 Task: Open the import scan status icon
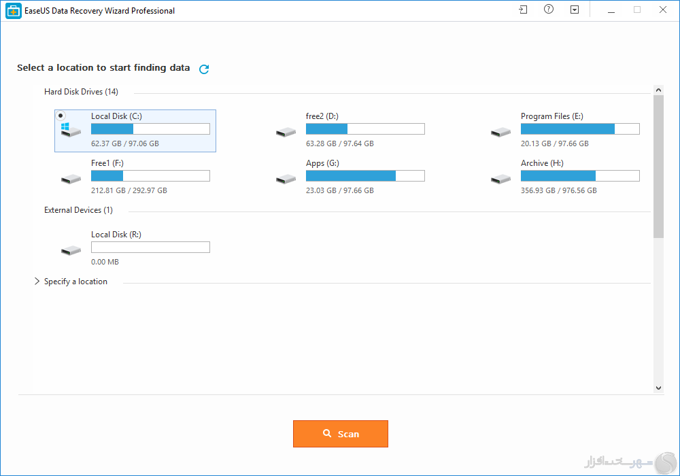point(523,10)
